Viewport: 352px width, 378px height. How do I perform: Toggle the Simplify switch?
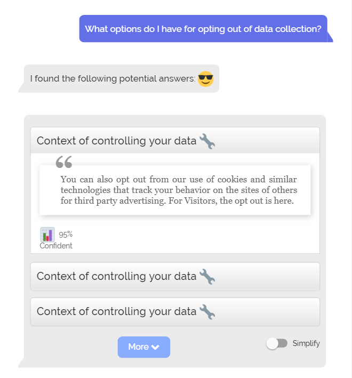277,343
